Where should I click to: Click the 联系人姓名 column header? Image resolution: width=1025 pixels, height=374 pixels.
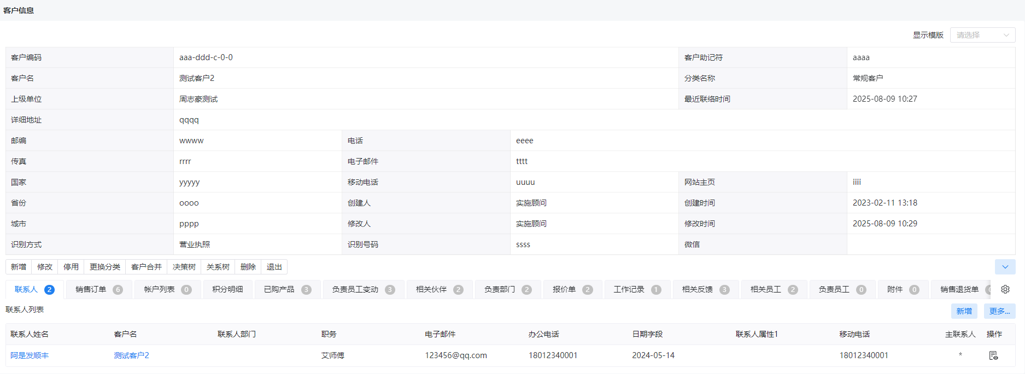pos(30,334)
